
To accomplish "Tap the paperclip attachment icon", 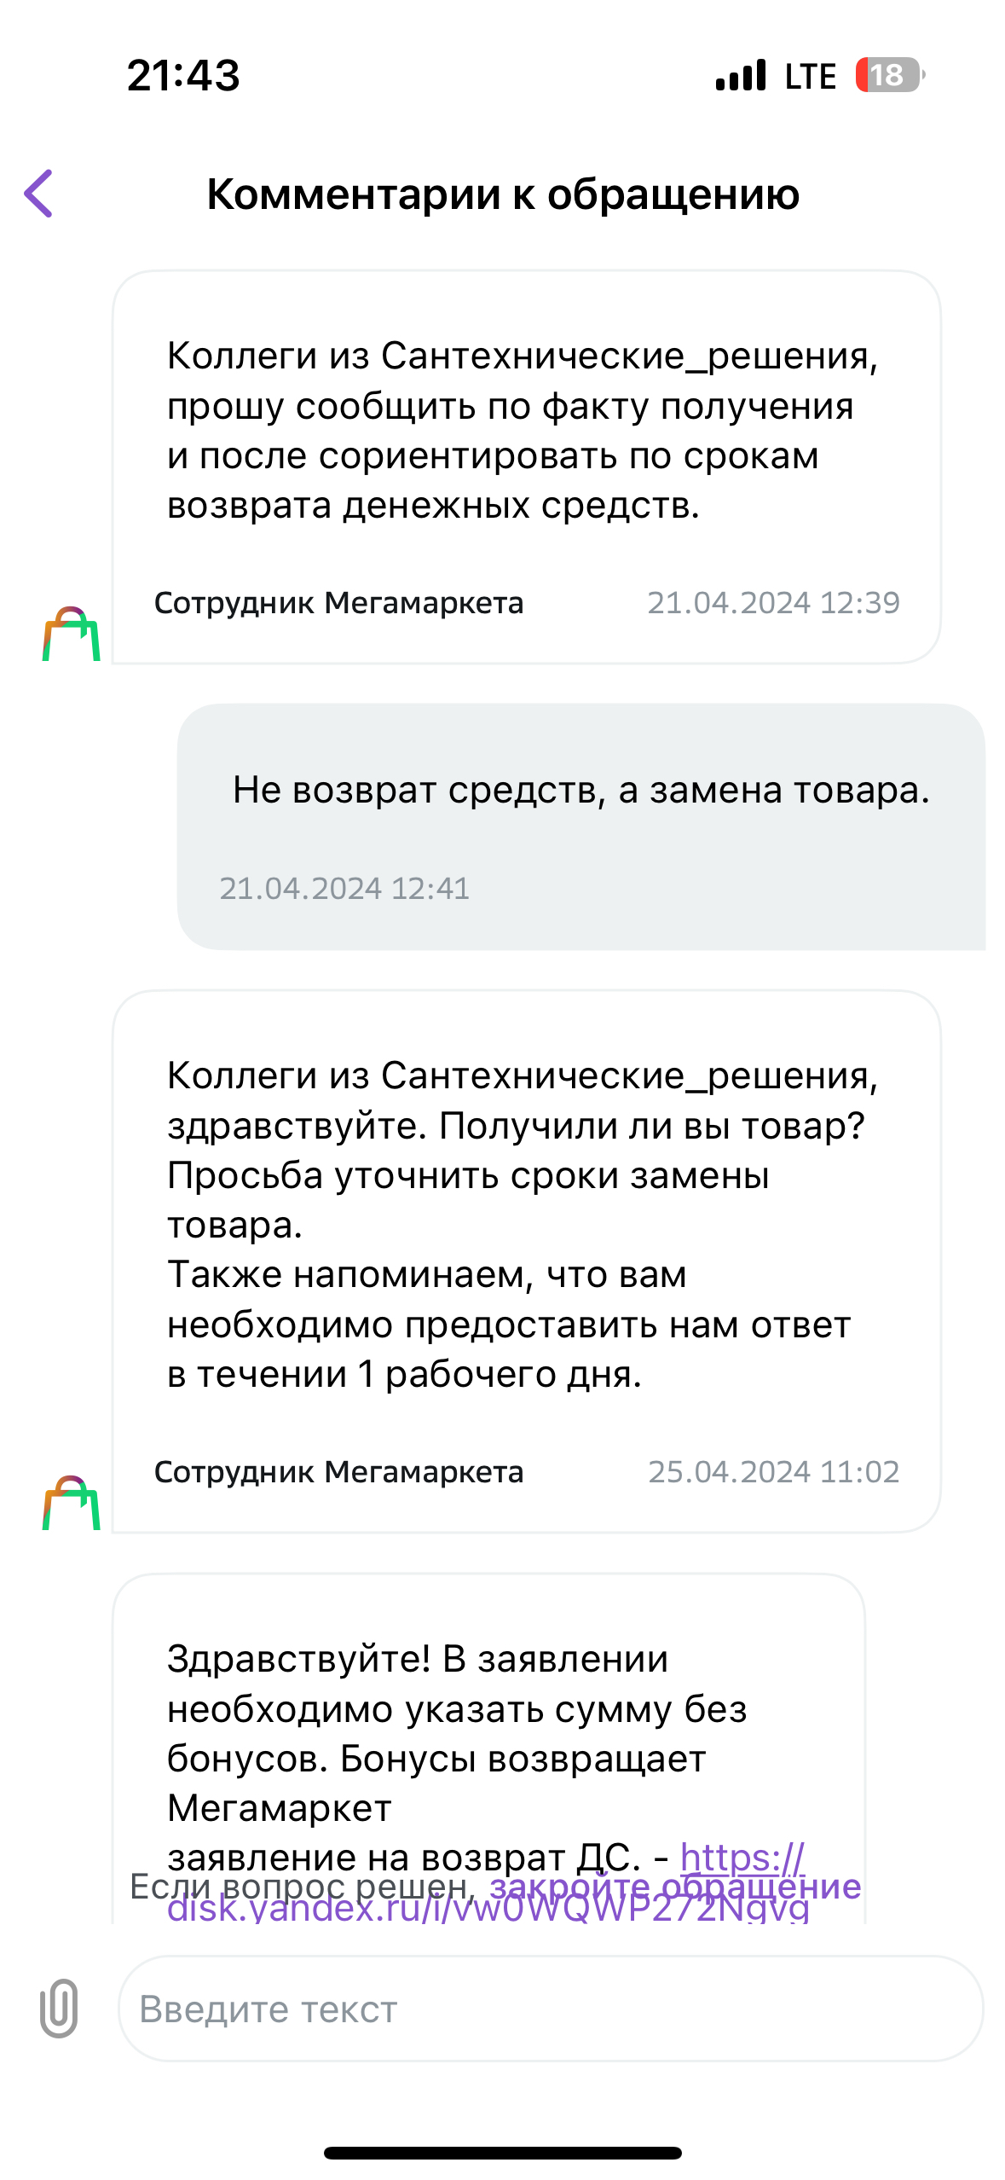I will 59,2009.
